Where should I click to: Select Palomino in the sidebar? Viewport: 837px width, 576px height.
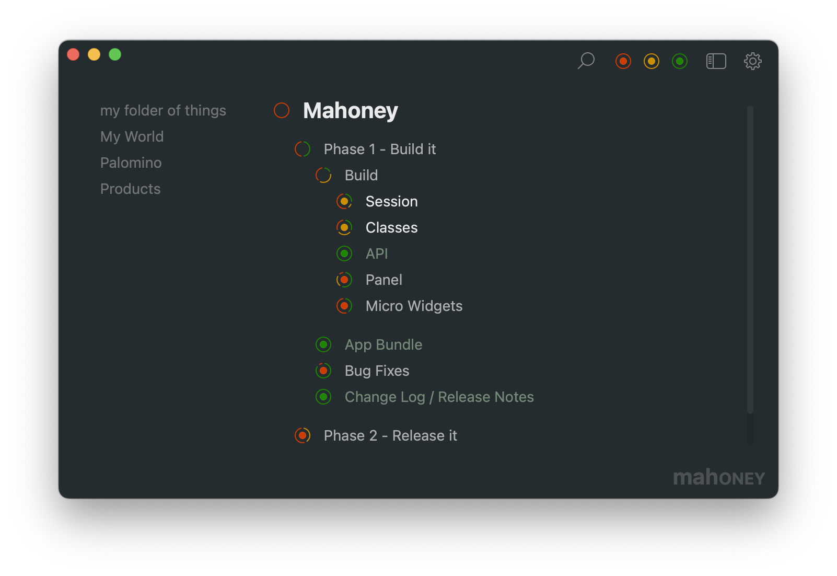tap(131, 163)
